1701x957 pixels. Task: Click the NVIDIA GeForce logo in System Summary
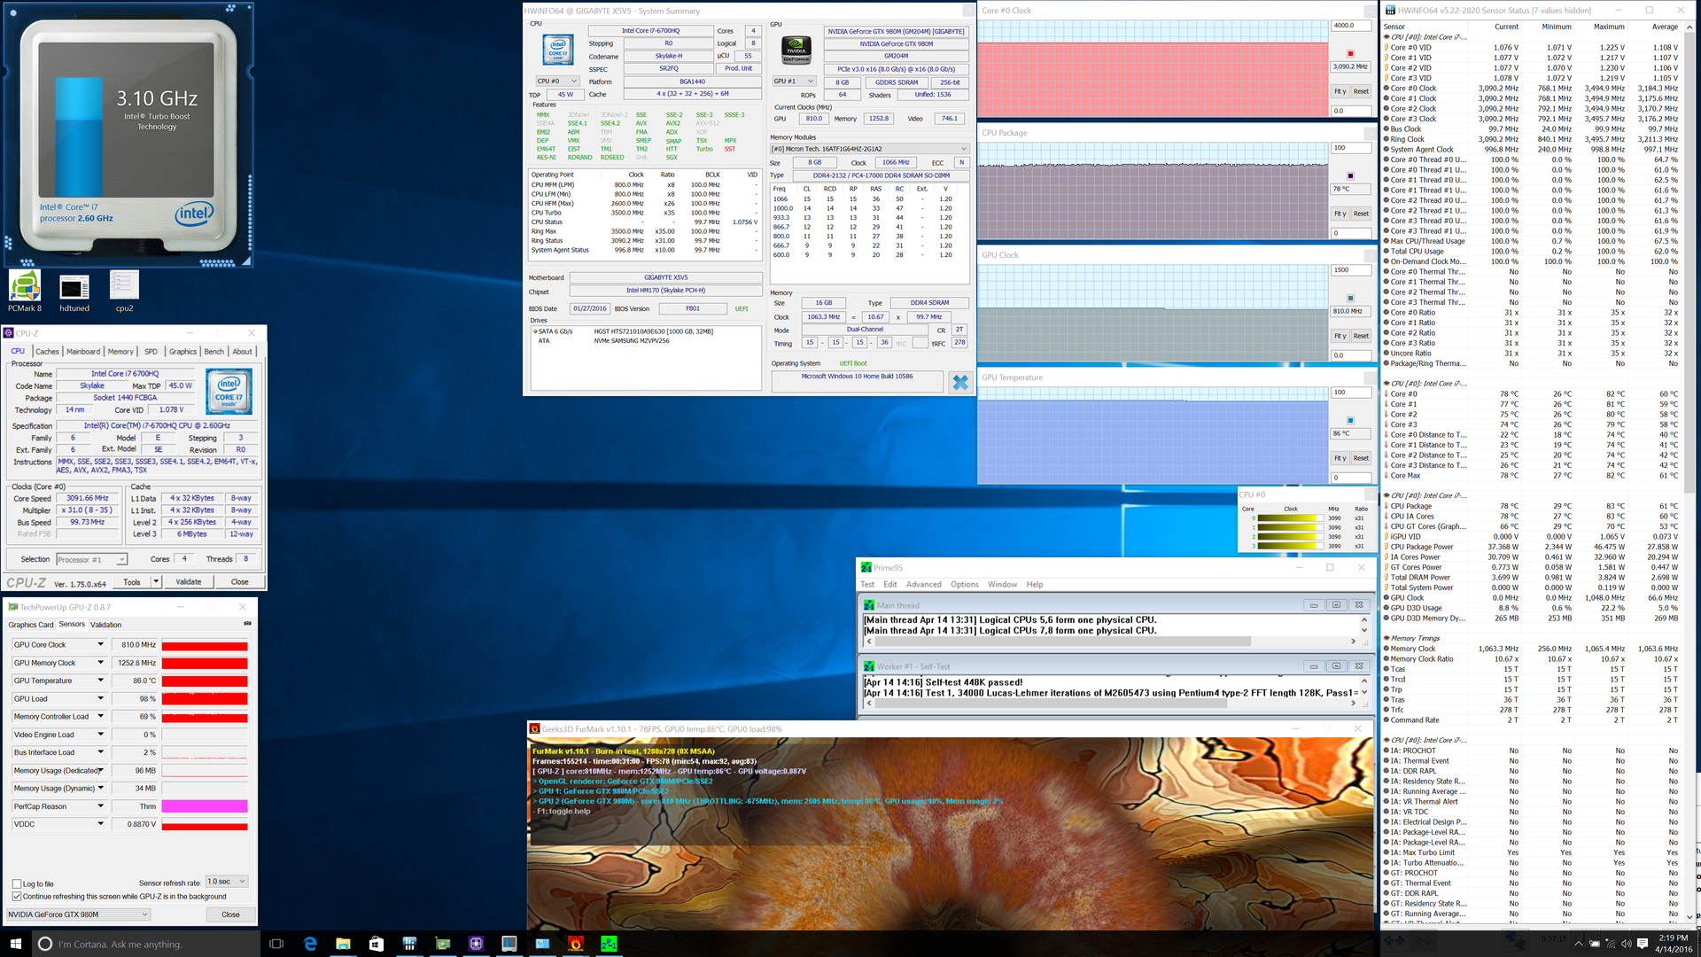[x=796, y=50]
